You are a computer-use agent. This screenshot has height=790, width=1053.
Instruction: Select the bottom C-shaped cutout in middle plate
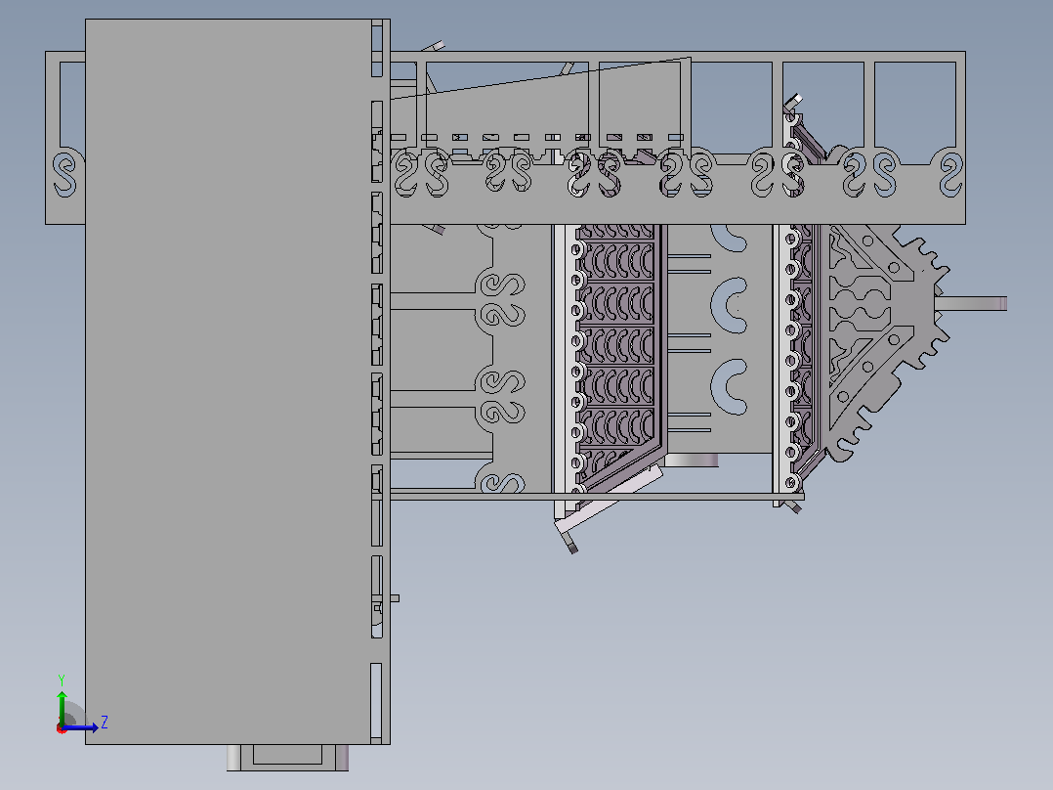click(x=729, y=386)
